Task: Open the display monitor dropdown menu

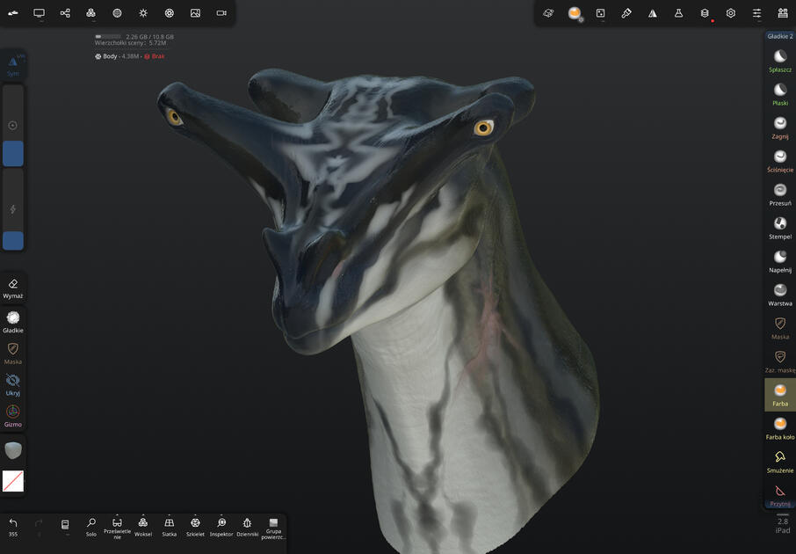Action: (39, 13)
